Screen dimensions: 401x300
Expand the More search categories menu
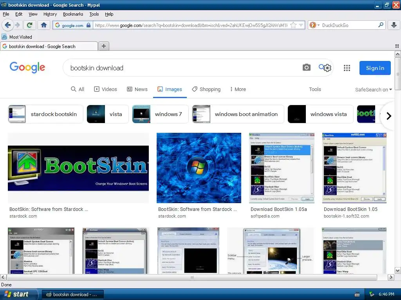[x=238, y=89]
